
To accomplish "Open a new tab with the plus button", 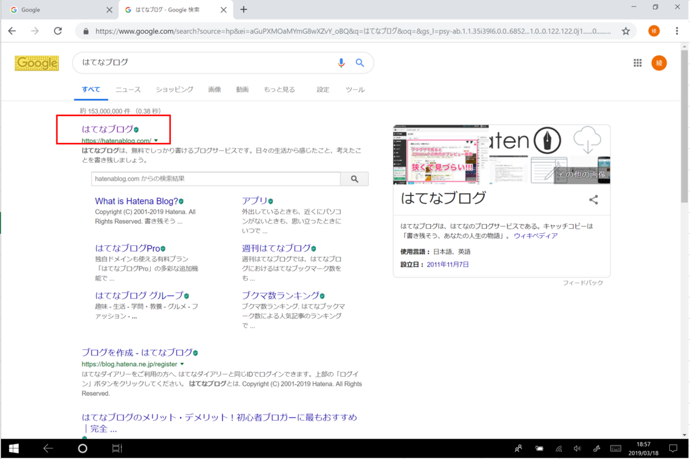I will coord(244,10).
